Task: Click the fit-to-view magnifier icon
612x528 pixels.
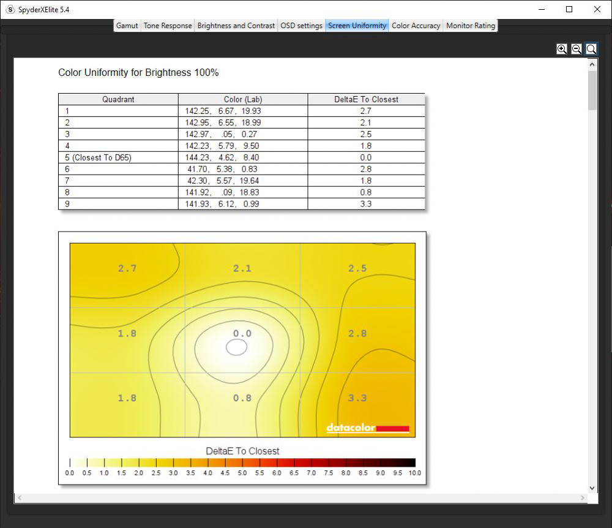Action: click(x=591, y=49)
